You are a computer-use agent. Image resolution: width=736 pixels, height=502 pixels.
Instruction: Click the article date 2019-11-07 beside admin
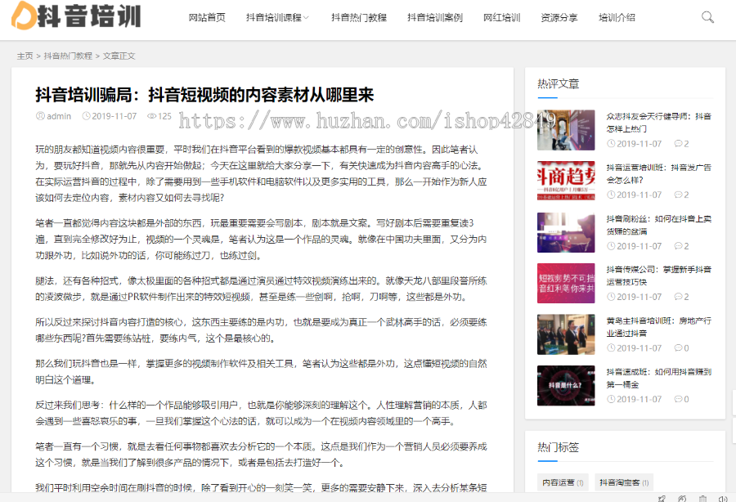click(x=114, y=116)
